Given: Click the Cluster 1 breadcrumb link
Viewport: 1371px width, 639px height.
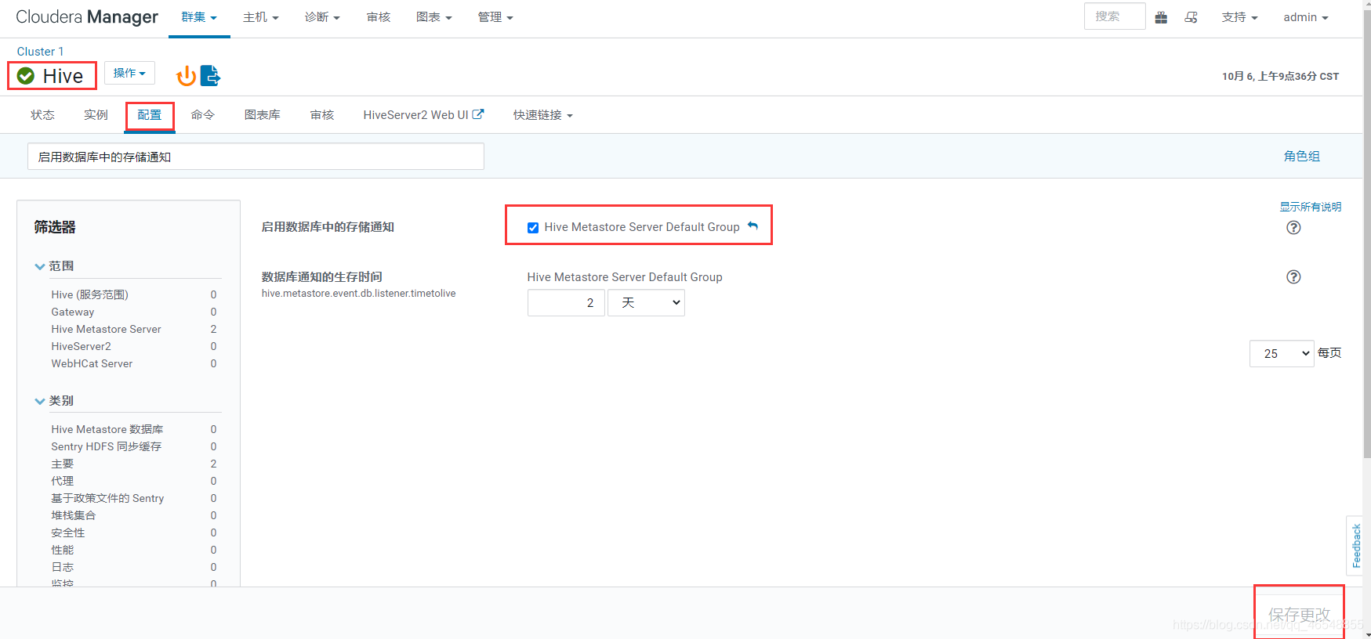Looking at the screenshot, I should pyautogui.click(x=40, y=52).
